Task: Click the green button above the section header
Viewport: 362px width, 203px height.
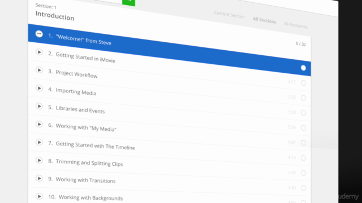Action: 128,2
